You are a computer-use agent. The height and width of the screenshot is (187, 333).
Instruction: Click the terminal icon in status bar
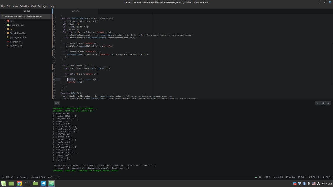[x=7, y=177]
